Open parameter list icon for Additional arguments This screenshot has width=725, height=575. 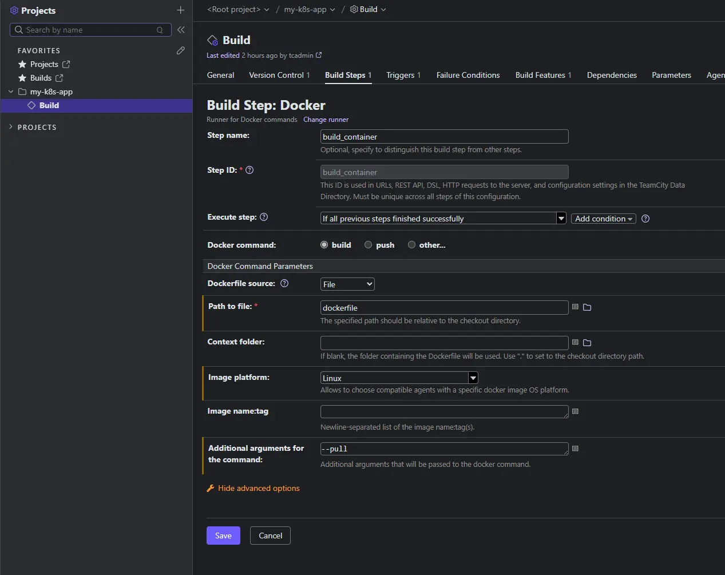click(x=575, y=449)
